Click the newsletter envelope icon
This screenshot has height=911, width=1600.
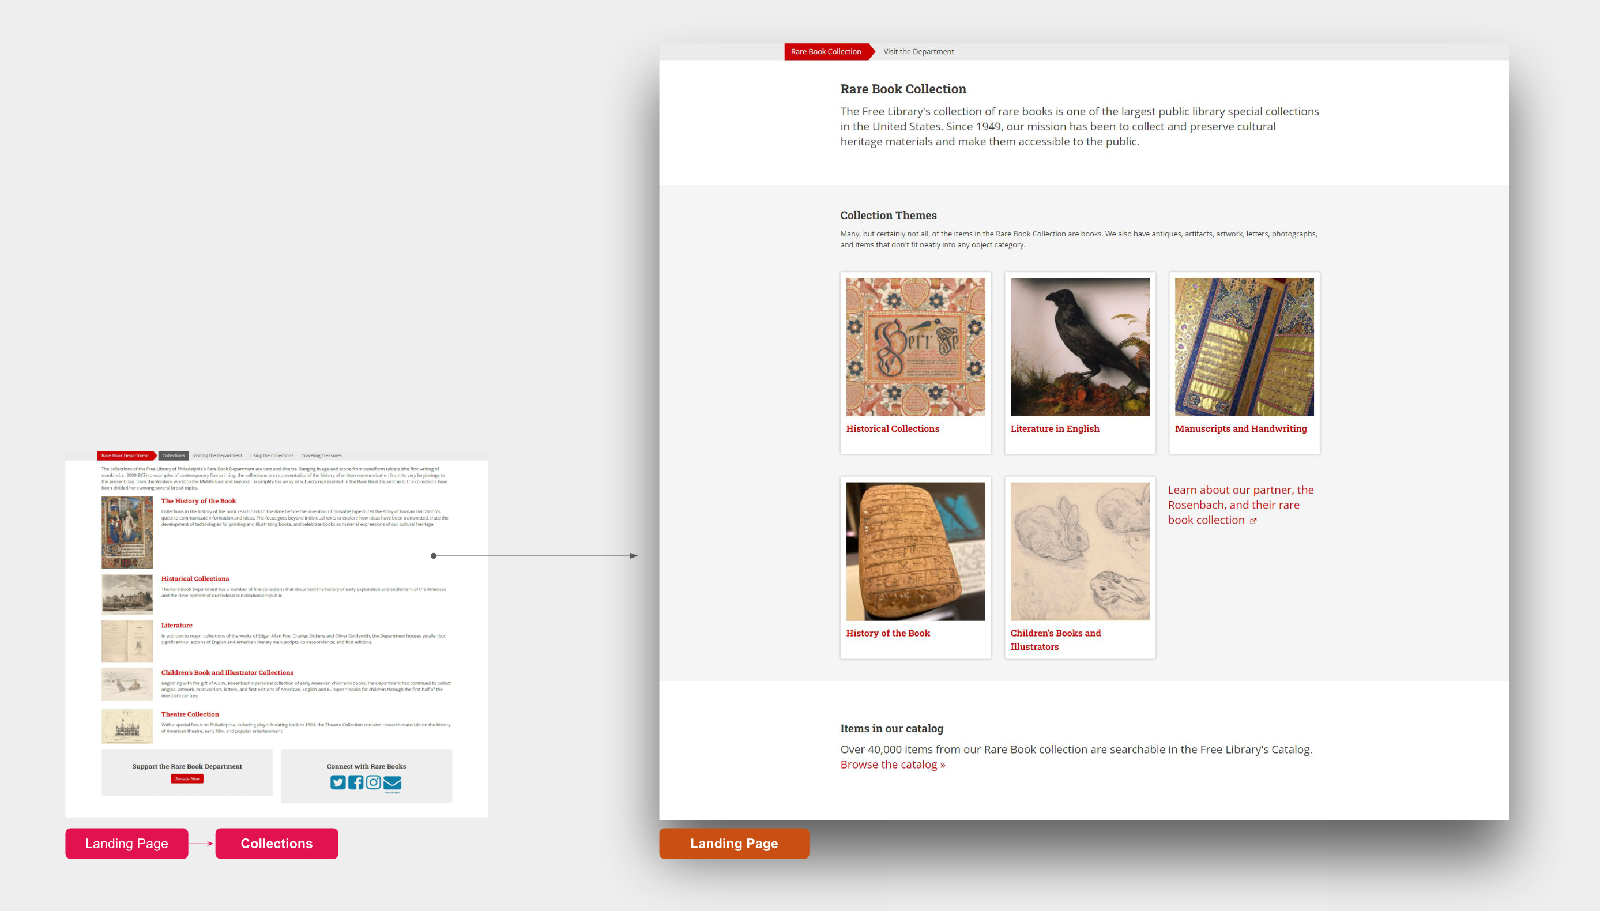392,782
